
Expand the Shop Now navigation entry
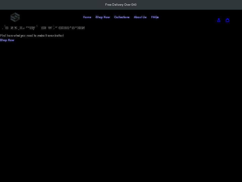(x=102, y=17)
